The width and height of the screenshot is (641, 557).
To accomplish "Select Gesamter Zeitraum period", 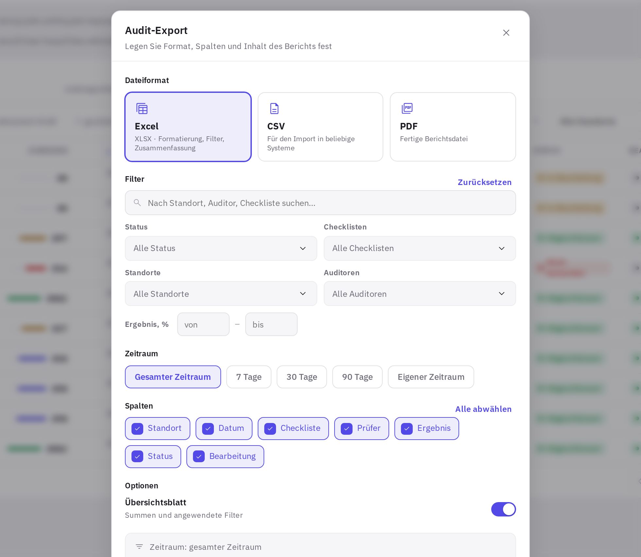I will tap(173, 377).
